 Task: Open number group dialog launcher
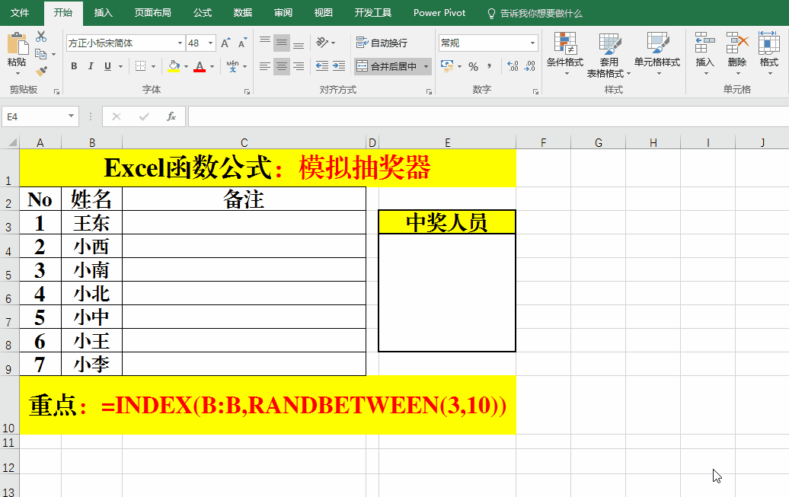pos(535,91)
